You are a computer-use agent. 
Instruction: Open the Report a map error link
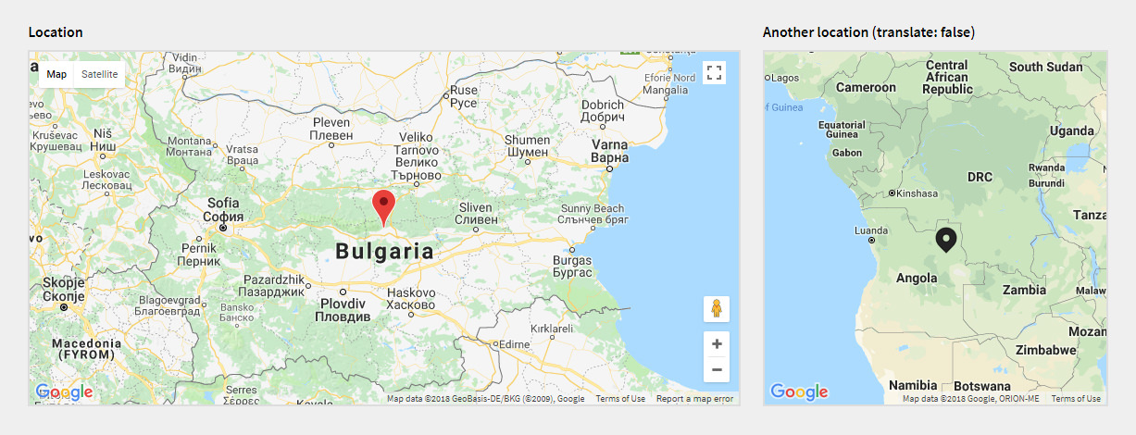coord(694,399)
